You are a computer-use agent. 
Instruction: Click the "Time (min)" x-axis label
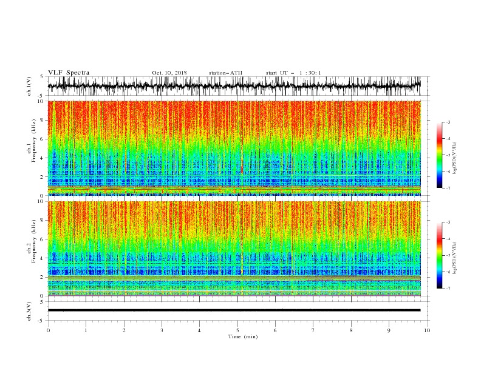(243, 336)
